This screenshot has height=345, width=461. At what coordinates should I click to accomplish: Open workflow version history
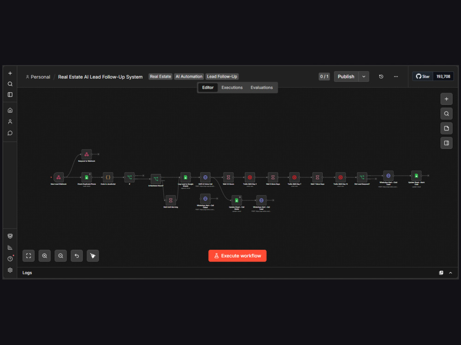pyautogui.click(x=381, y=76)
